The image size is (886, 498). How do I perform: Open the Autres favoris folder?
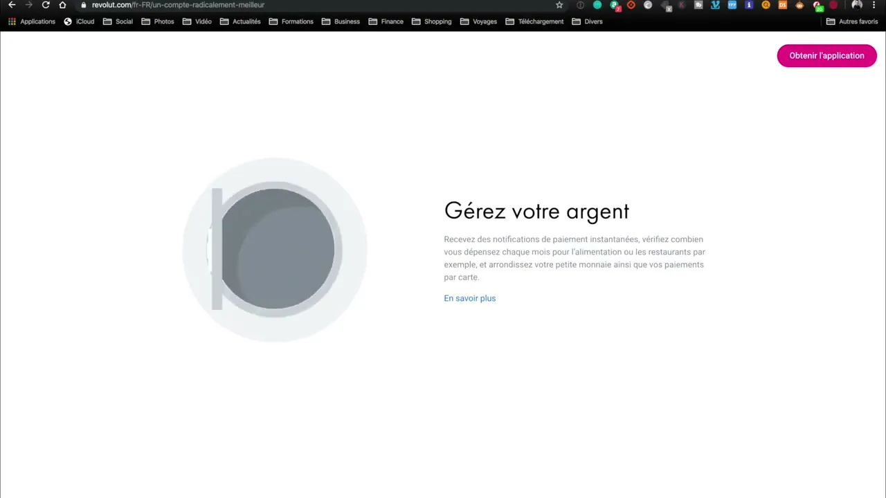point(853,21)
